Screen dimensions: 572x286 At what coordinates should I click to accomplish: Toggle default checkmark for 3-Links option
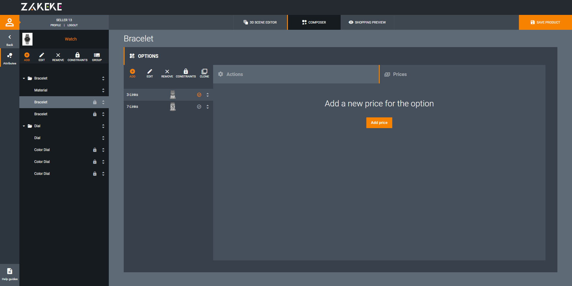click(199, 95)
